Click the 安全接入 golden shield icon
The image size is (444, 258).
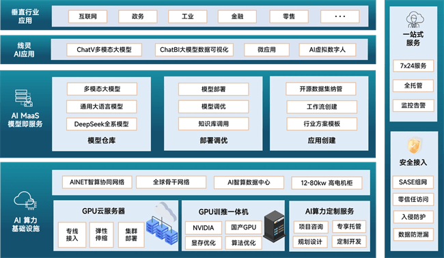click(414, 145)
